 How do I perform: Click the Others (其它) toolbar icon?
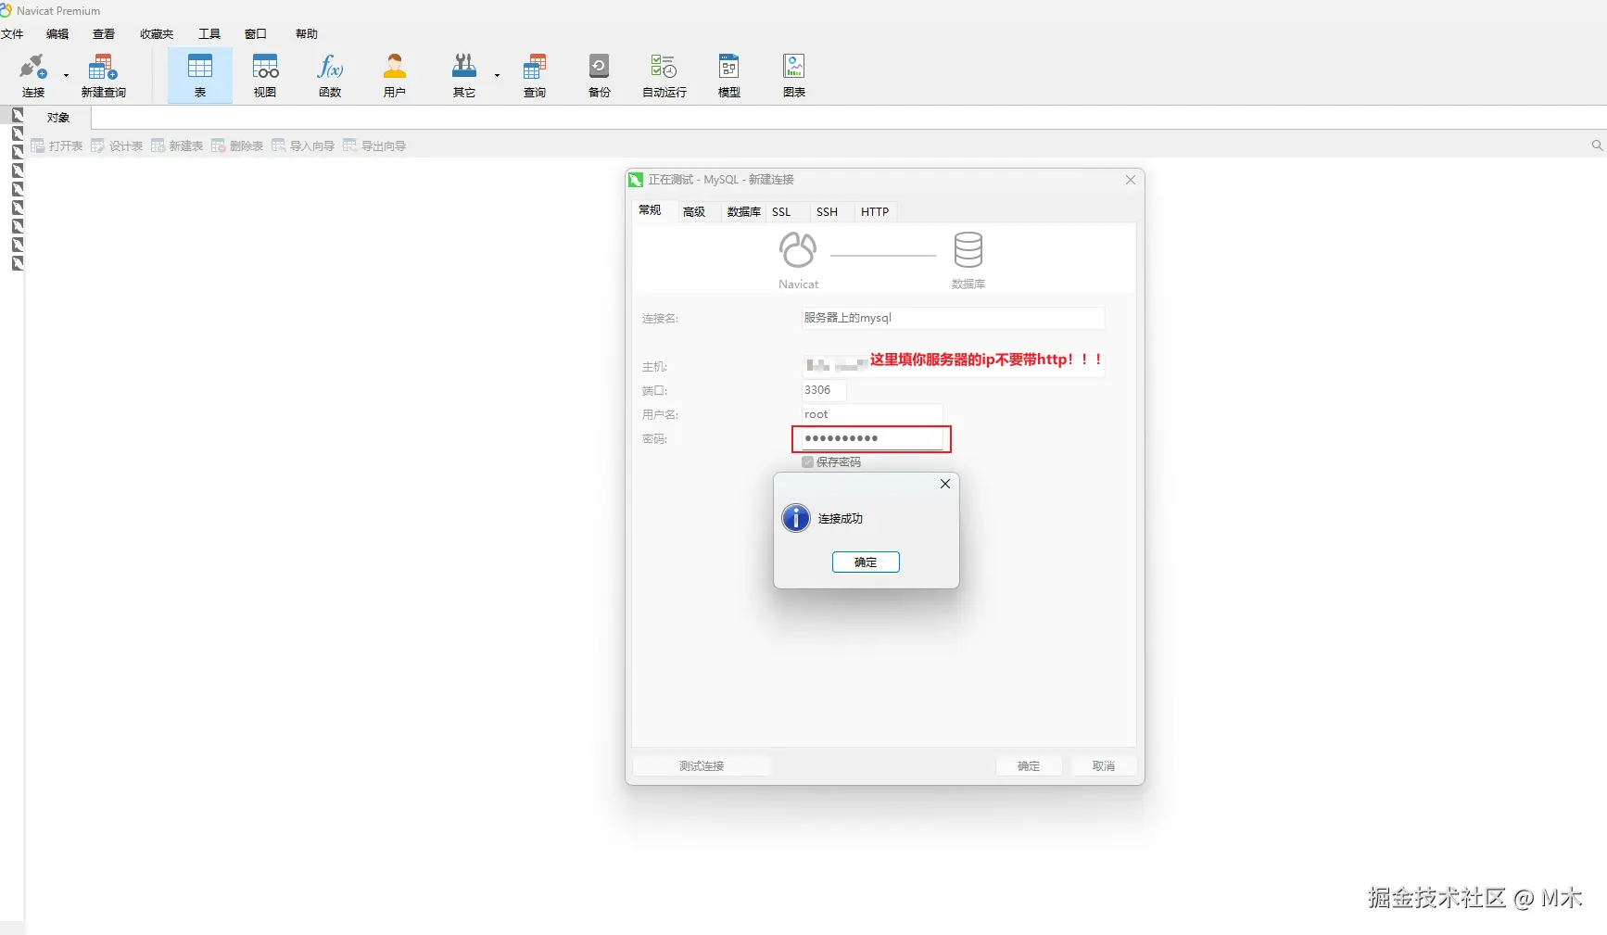click(464, 75)
